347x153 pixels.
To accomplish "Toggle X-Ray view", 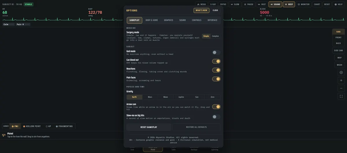I will click(213, 4).
